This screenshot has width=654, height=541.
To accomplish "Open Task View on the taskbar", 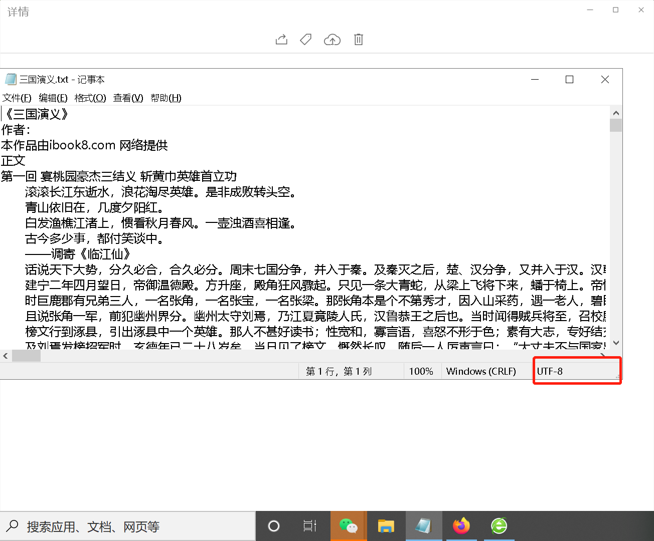I will (x=310, y=526).
